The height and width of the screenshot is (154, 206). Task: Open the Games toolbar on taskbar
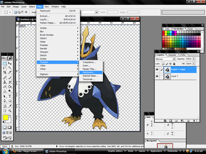point(142,151)
